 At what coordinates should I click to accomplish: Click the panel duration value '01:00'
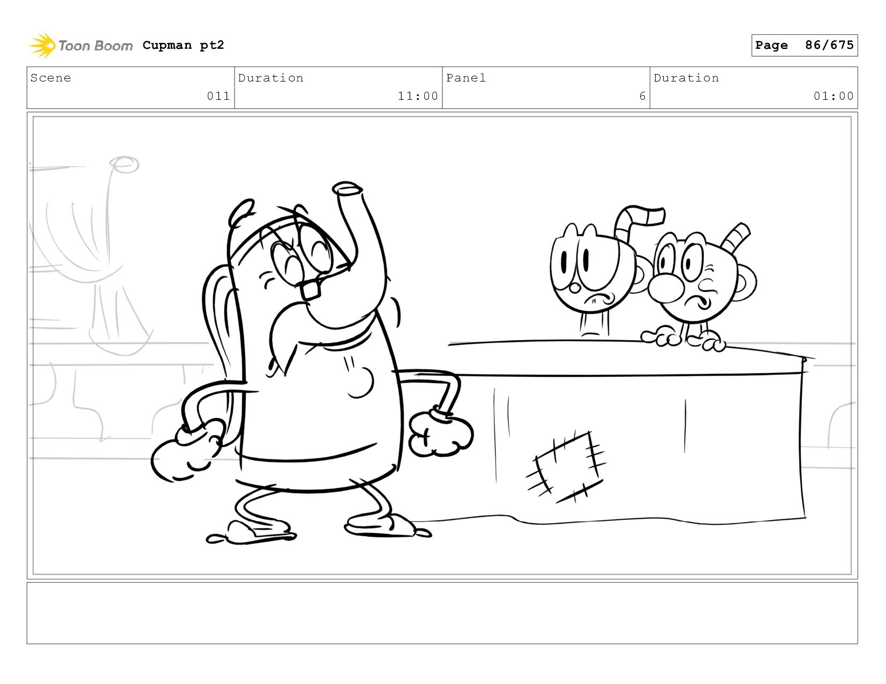pyautogui.click(x=833, y=96)
